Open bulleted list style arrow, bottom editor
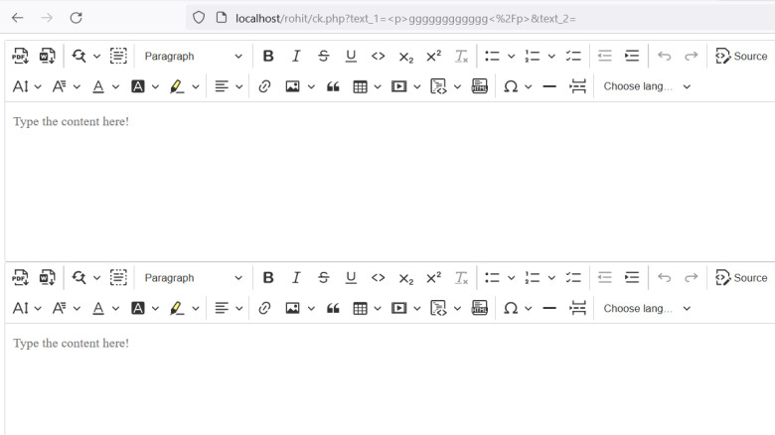Image resolution: width=775 pixels, height=435 pixels. [x=511, y=278]
